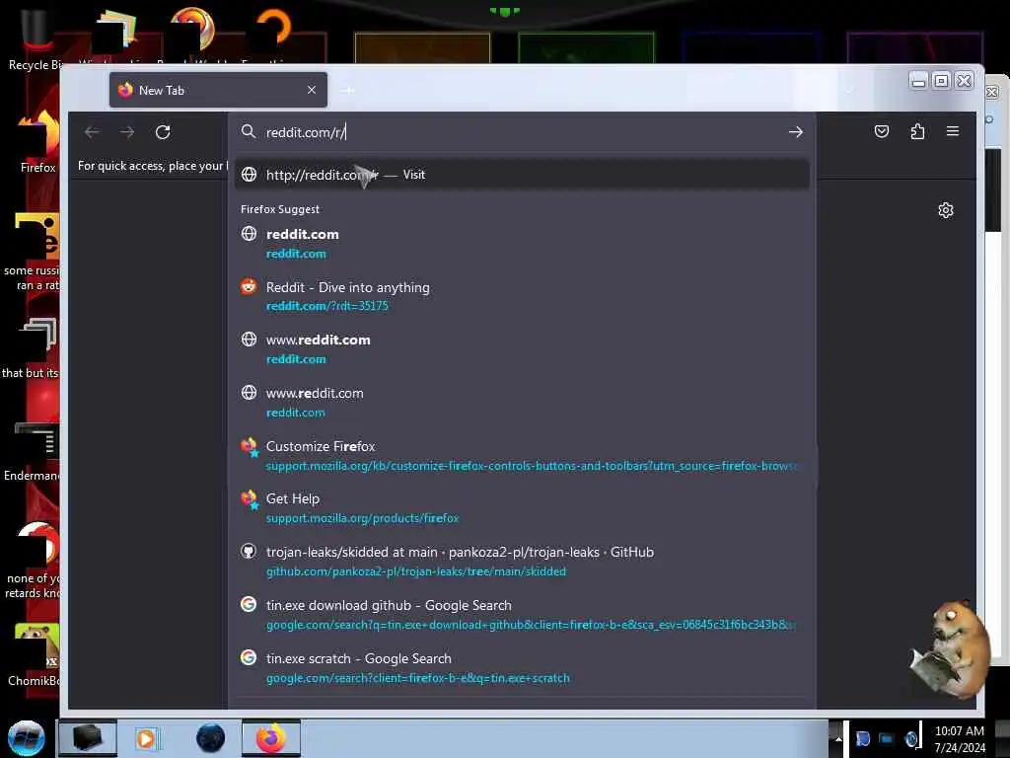Select 'Reddit - Dive into anything' suggestion

point(522,296)
